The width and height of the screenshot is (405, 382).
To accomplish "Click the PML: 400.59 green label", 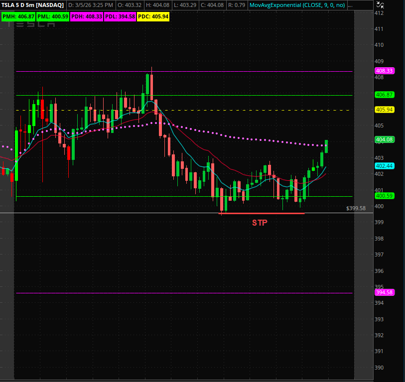I will point(53,17).
